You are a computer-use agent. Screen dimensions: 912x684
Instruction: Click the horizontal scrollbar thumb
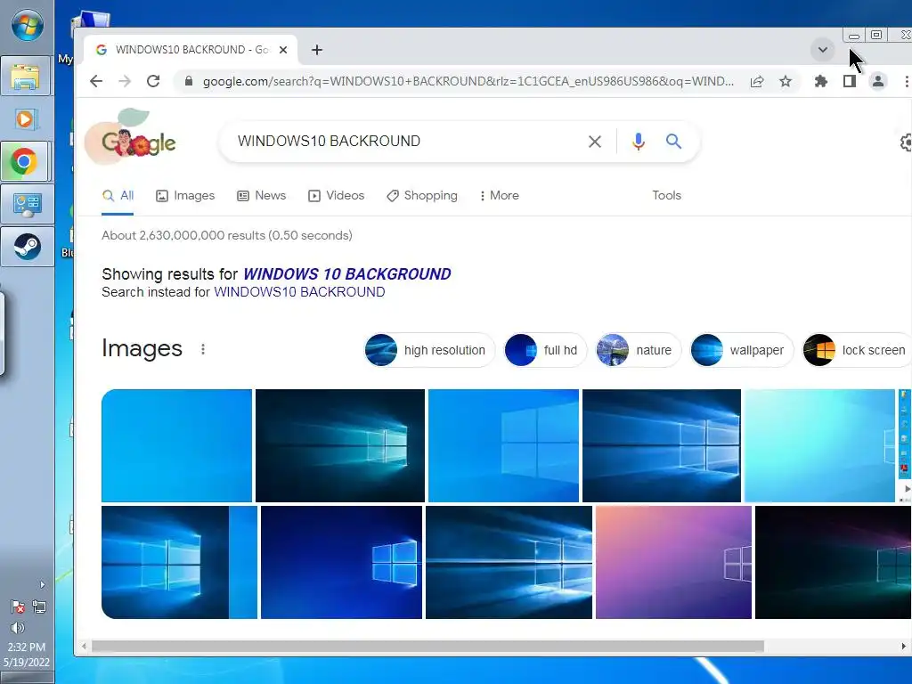427,647
